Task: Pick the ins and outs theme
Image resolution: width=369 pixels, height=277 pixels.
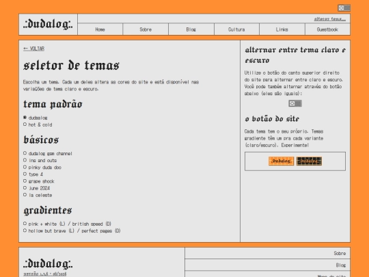Action: click(x=25, y=160)
